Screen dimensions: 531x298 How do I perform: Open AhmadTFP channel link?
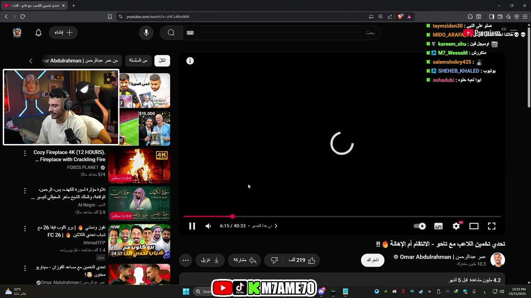(94, 243)
